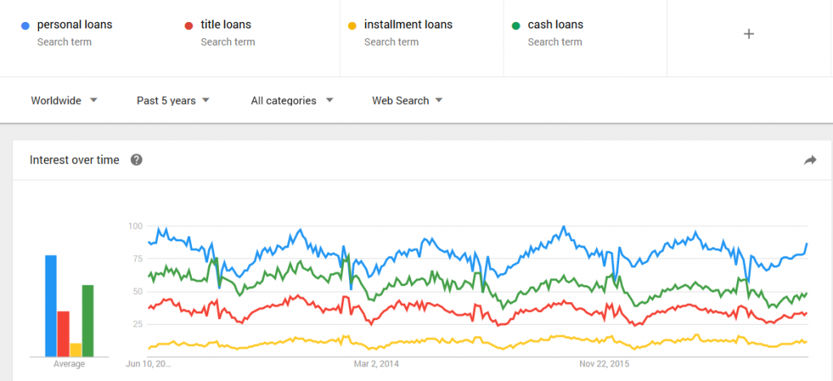This screenshot has height=381, width=833.
Task: Click the plus icon to add comparison
Action: 749,34
